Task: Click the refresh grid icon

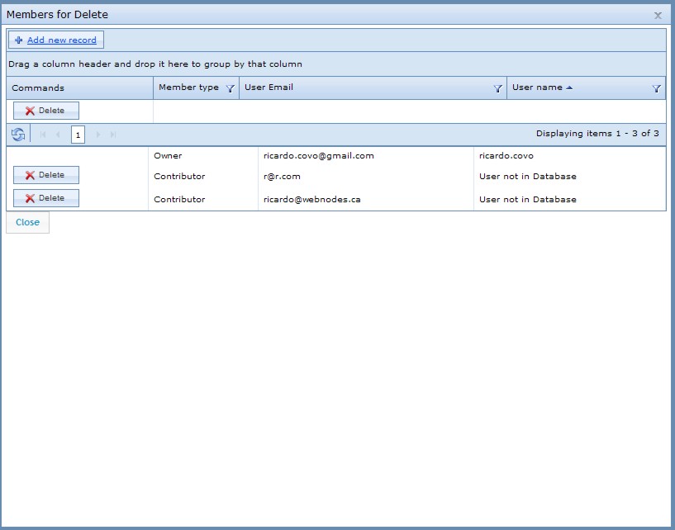Action: pyautogui.click(x=18, y=135)
